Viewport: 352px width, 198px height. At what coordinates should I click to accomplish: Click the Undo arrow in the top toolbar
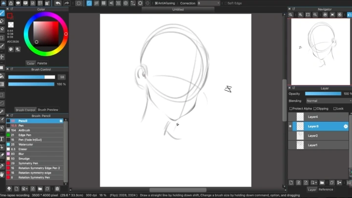[58, 3]
